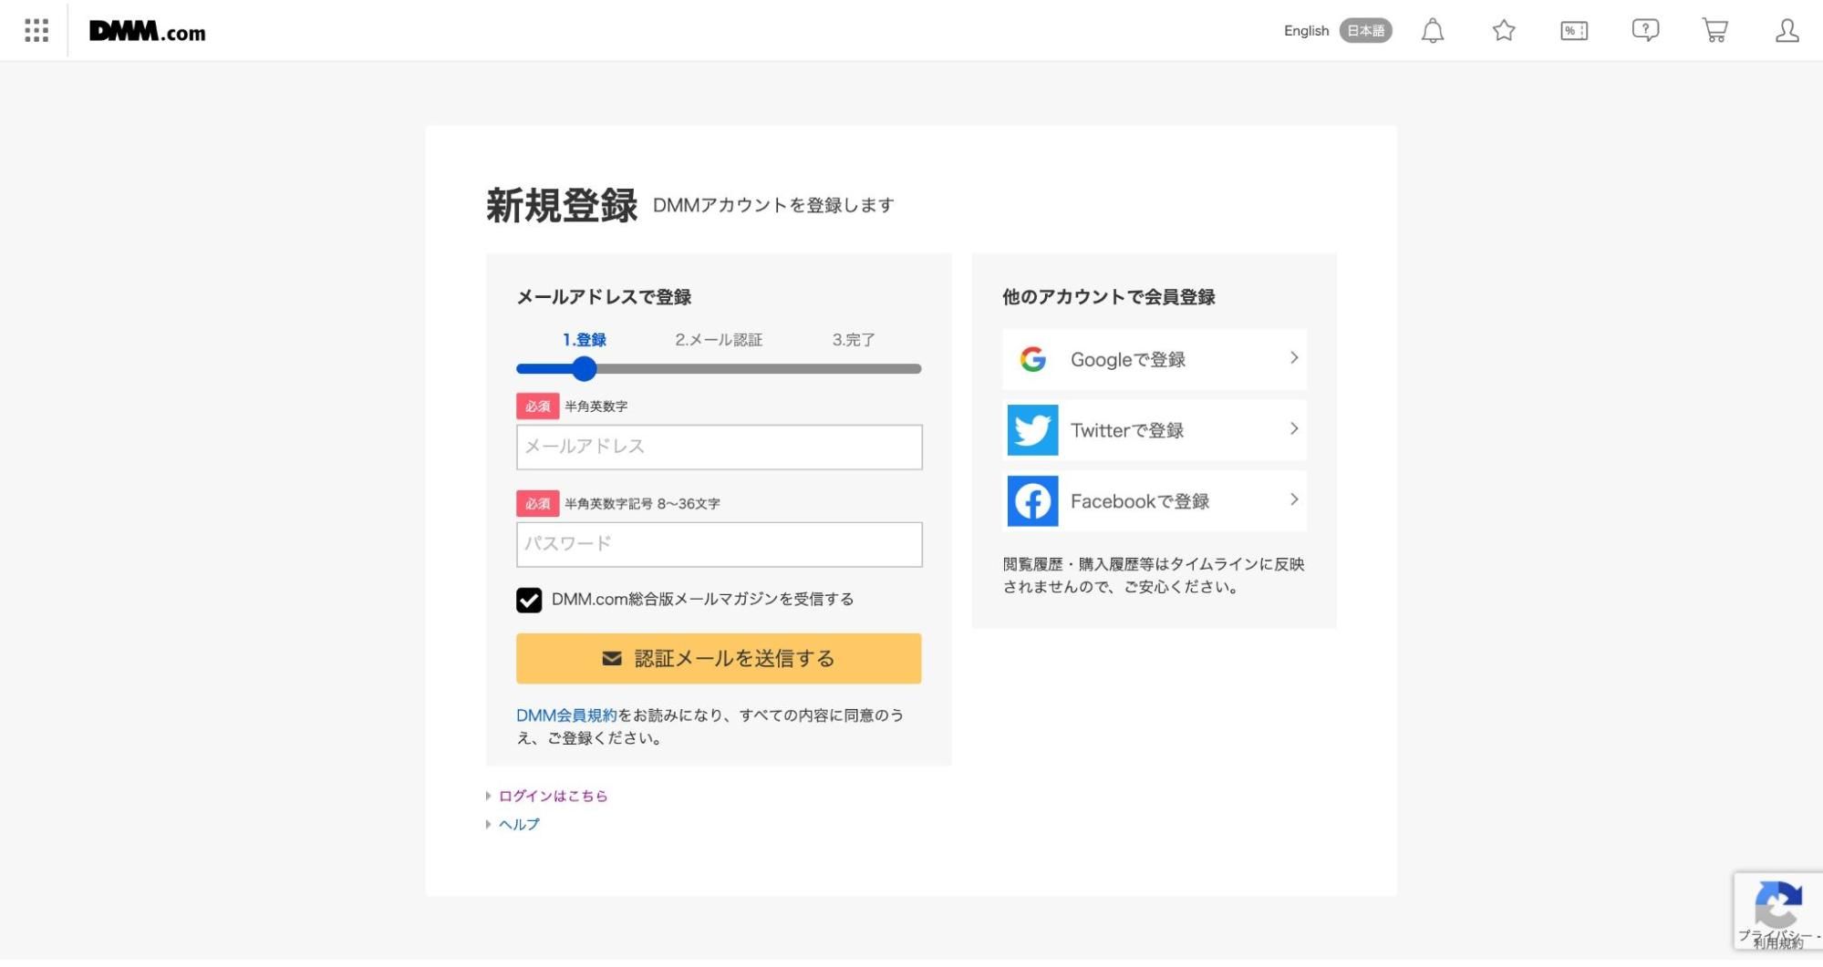
Task: Click the envelope icon on send button
Action: click(x=612, y=659)
